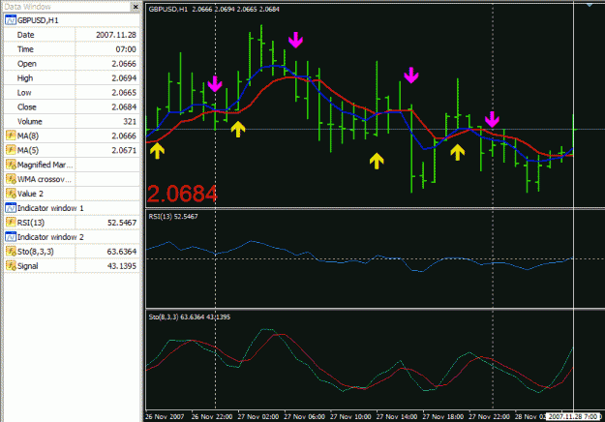Click the Value 2 indicator icon
The width and height of the screenshot is (605, 422).
point(11,194)
